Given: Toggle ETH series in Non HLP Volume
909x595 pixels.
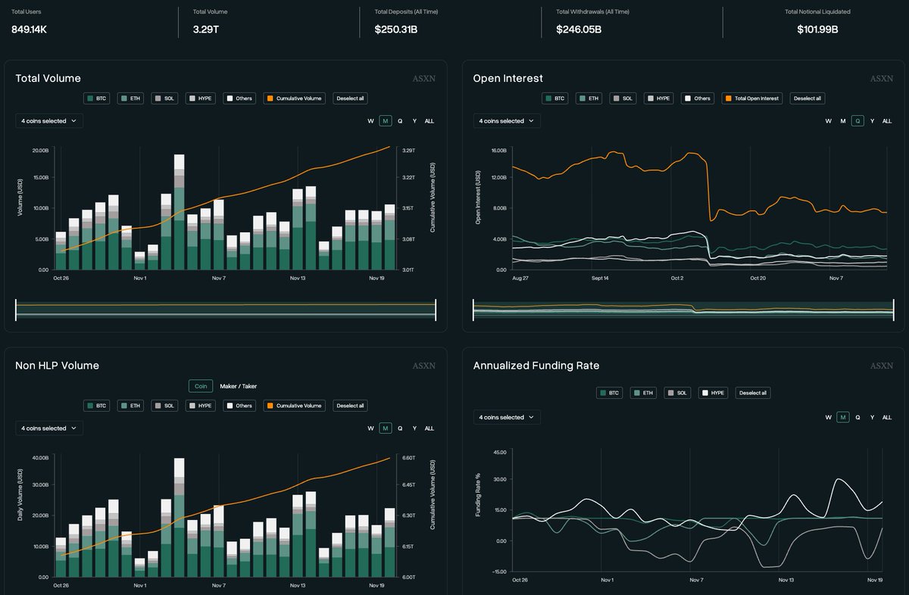Looking at the screenshot, I should (x=131, y=406).
